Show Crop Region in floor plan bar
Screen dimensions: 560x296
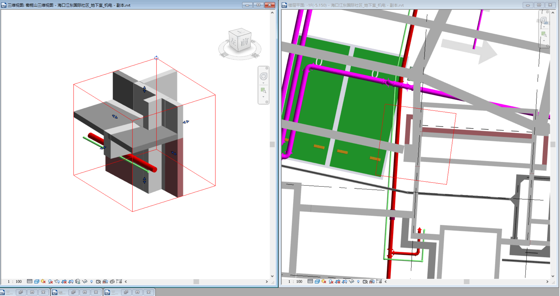[x=345, y=282]
